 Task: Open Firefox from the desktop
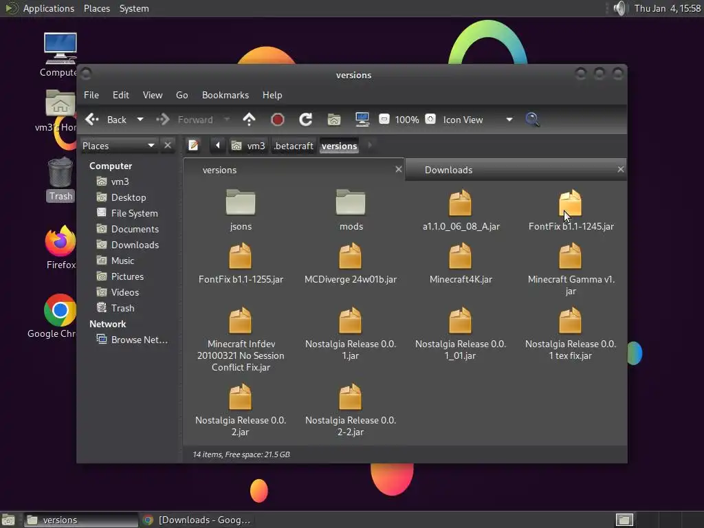point(60,247)
